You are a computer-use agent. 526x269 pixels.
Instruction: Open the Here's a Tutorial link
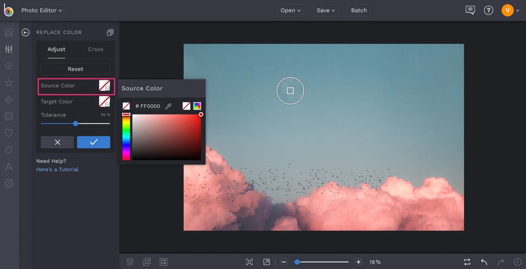(x=57, y=169)
